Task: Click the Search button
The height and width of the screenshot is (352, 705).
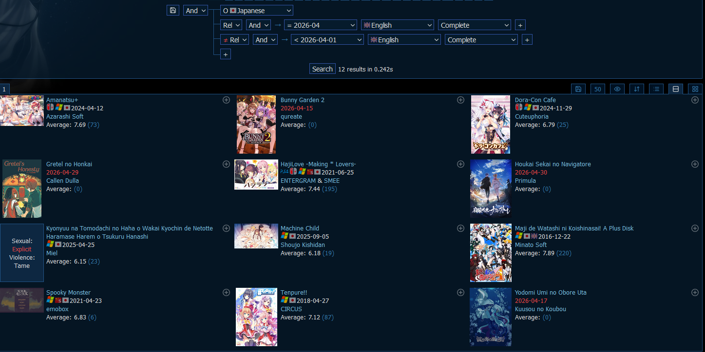Action: click(x=323, y=69)
